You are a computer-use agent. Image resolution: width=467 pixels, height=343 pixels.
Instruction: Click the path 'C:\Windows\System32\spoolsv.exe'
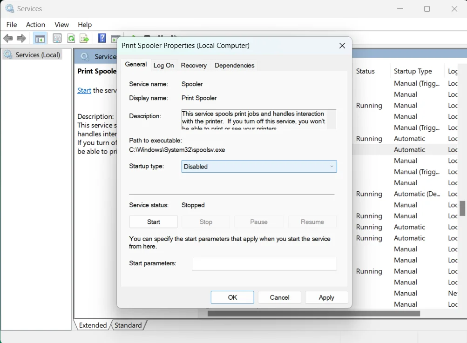point(177,150)
